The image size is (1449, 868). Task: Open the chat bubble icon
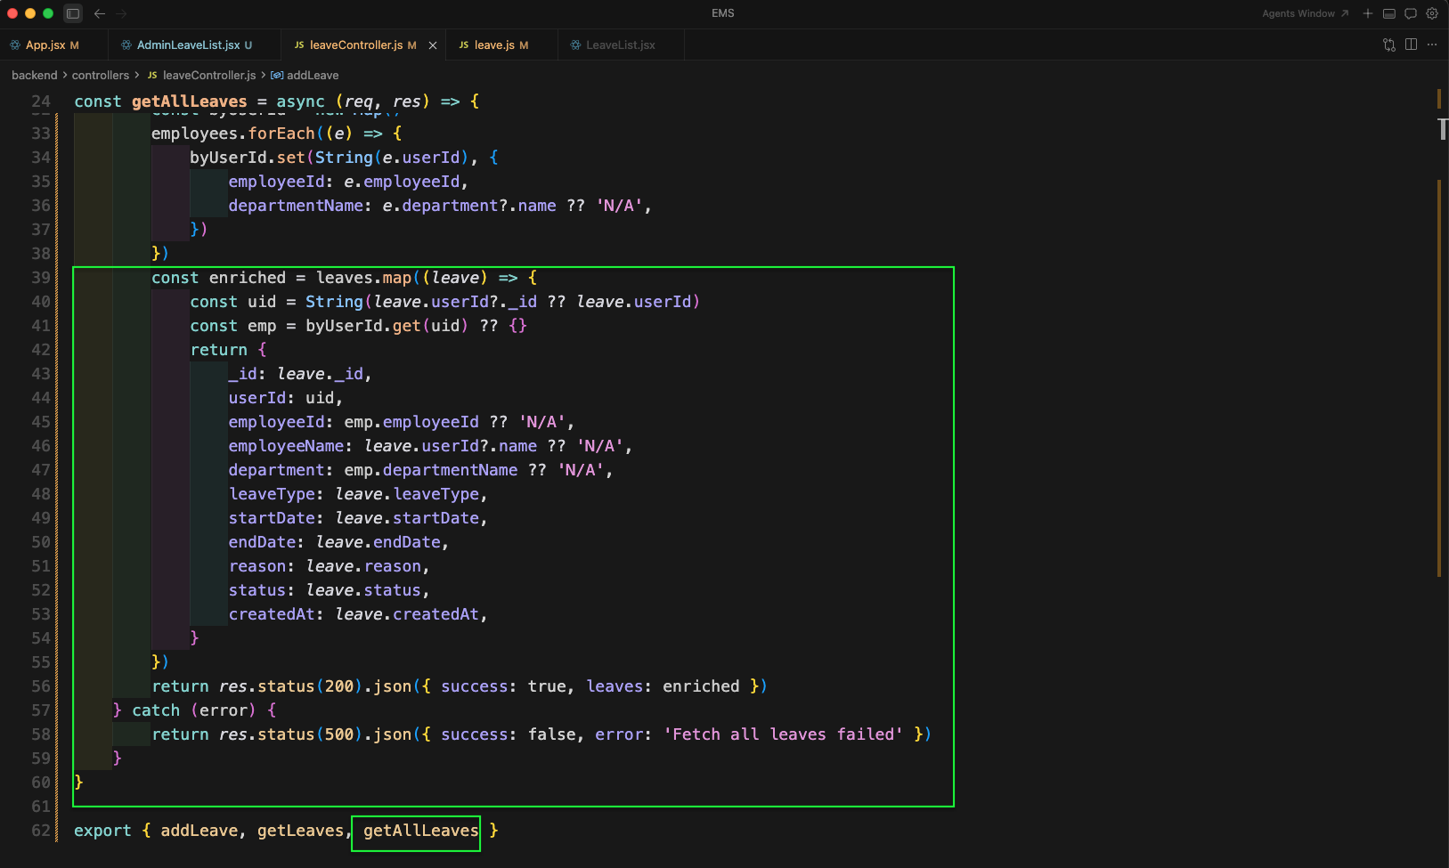click(1411, 13)
